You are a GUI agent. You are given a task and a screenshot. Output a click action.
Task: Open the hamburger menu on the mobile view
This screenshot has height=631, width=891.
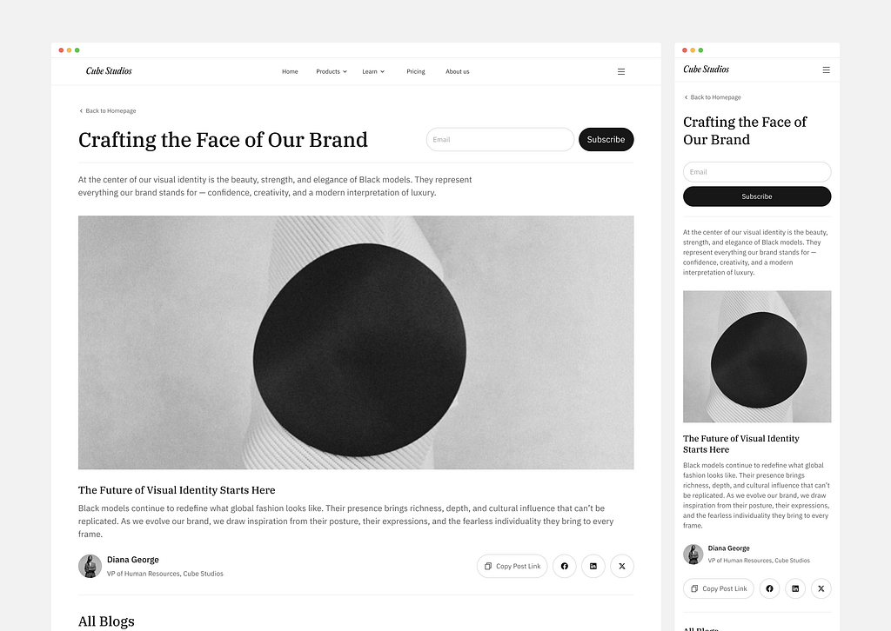click(x=825, y=70)
